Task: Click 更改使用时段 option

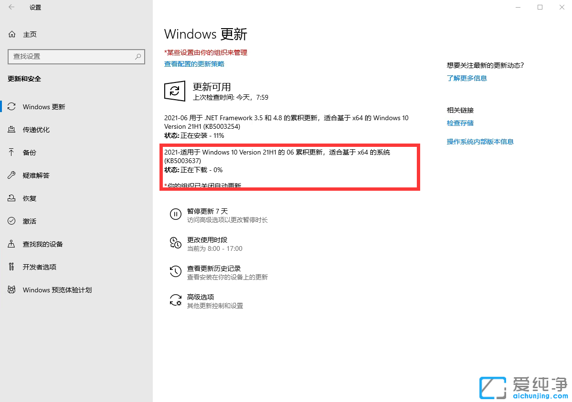Action: coord(206,244)
